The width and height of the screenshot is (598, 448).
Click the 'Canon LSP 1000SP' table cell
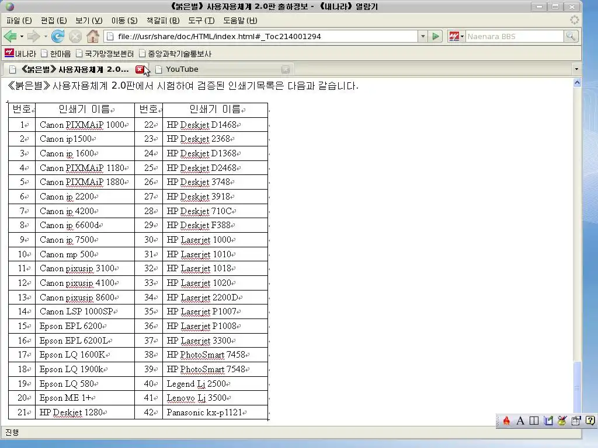(85, 311)
